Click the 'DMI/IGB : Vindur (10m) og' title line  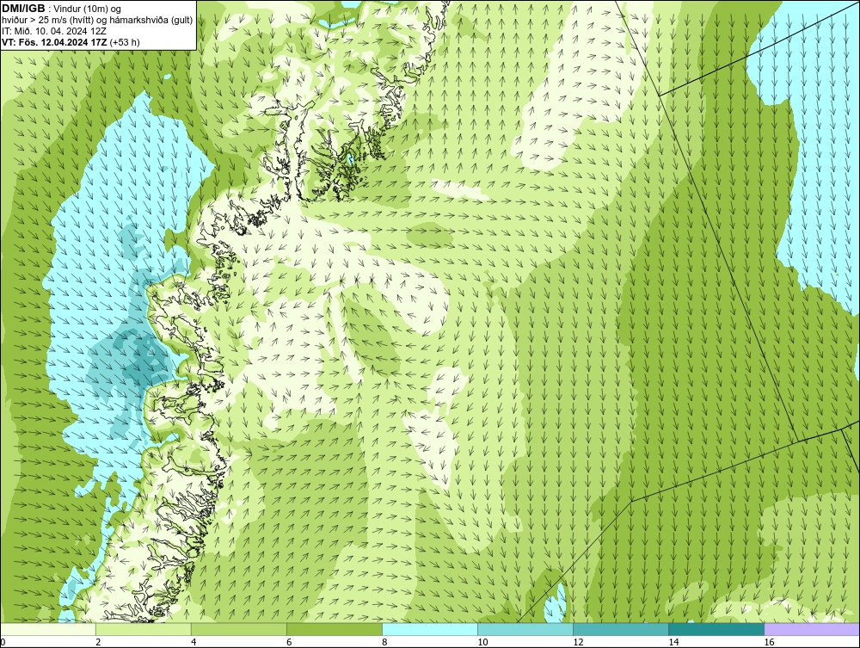tap(61, 9)
